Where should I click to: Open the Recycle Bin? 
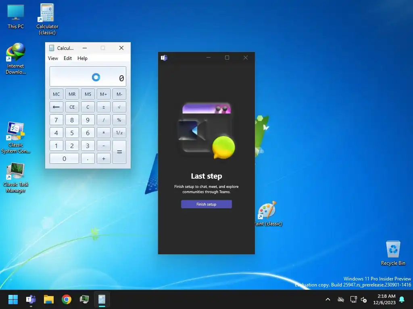[393, 253]
